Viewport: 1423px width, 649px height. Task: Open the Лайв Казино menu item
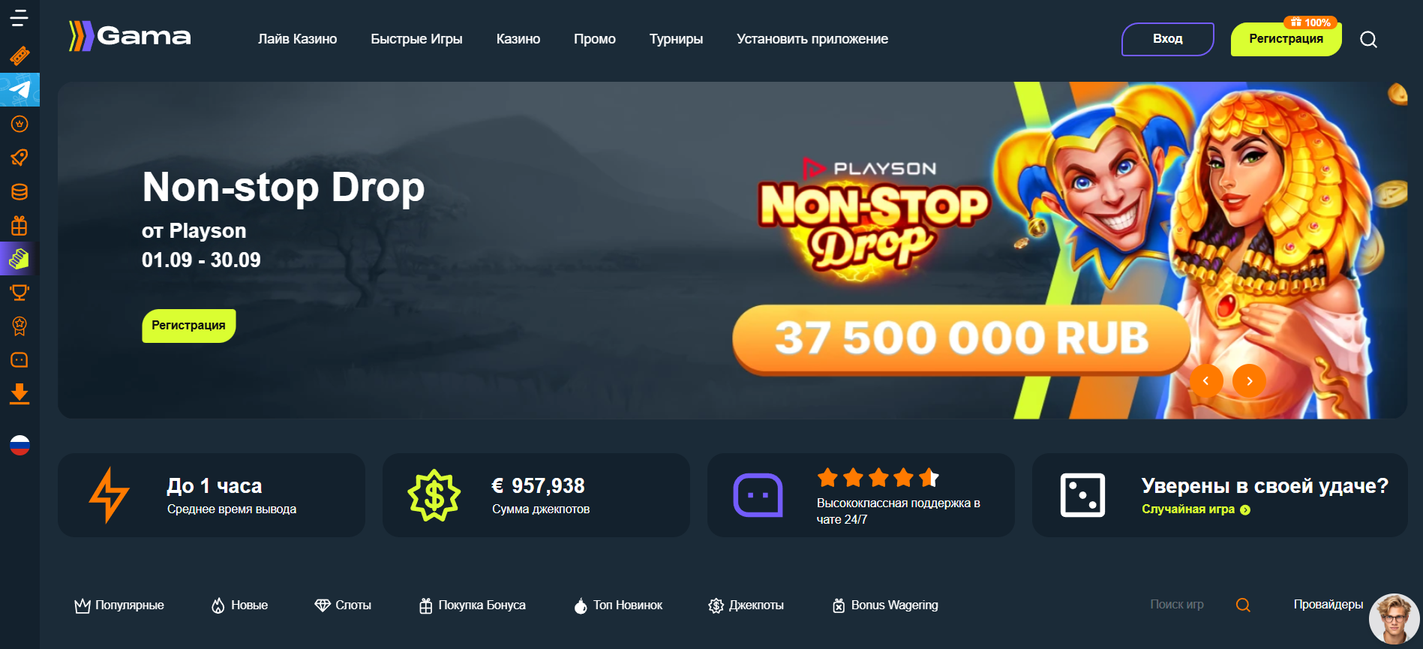pyautogui.click(x=298, y=39)
